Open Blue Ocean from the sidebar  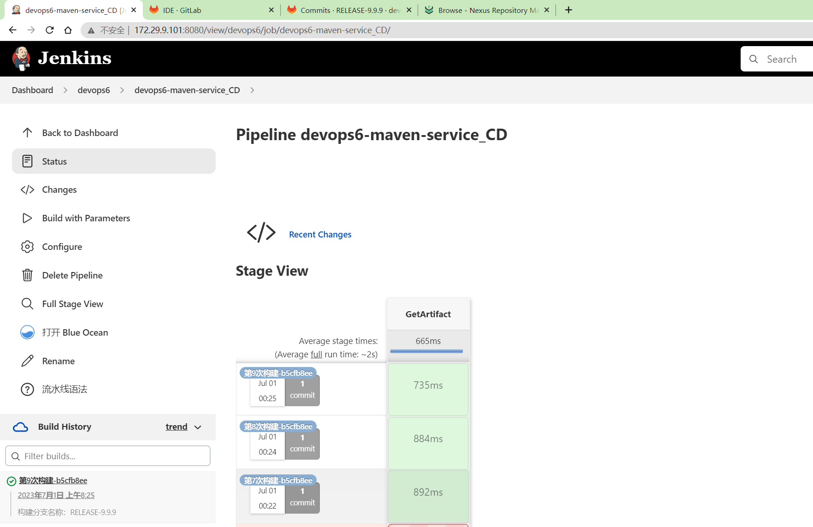(114, 332)
